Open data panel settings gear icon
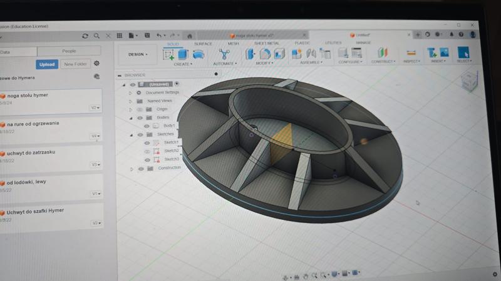This screenshot has height=281, width=501. 97,64
